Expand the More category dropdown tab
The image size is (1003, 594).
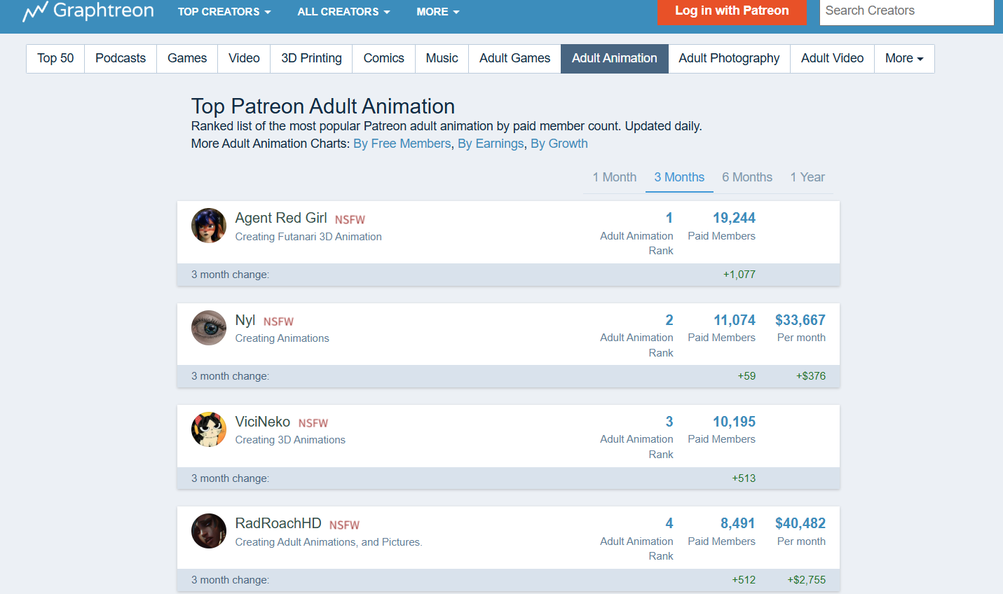coord(904,59)
